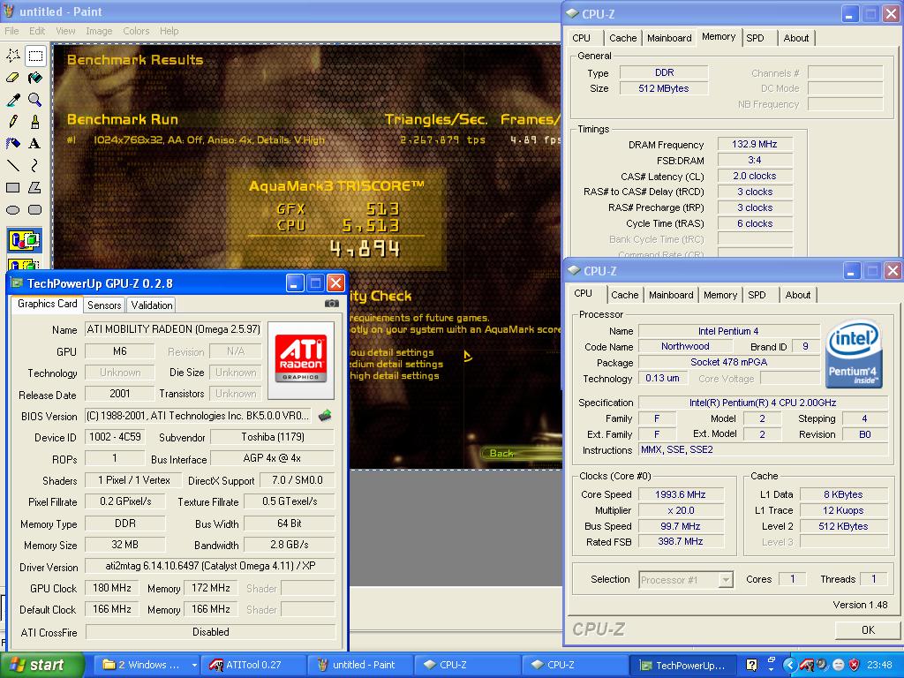Click the ATI CrossFire Disabled field

click(x=210, y=632)
